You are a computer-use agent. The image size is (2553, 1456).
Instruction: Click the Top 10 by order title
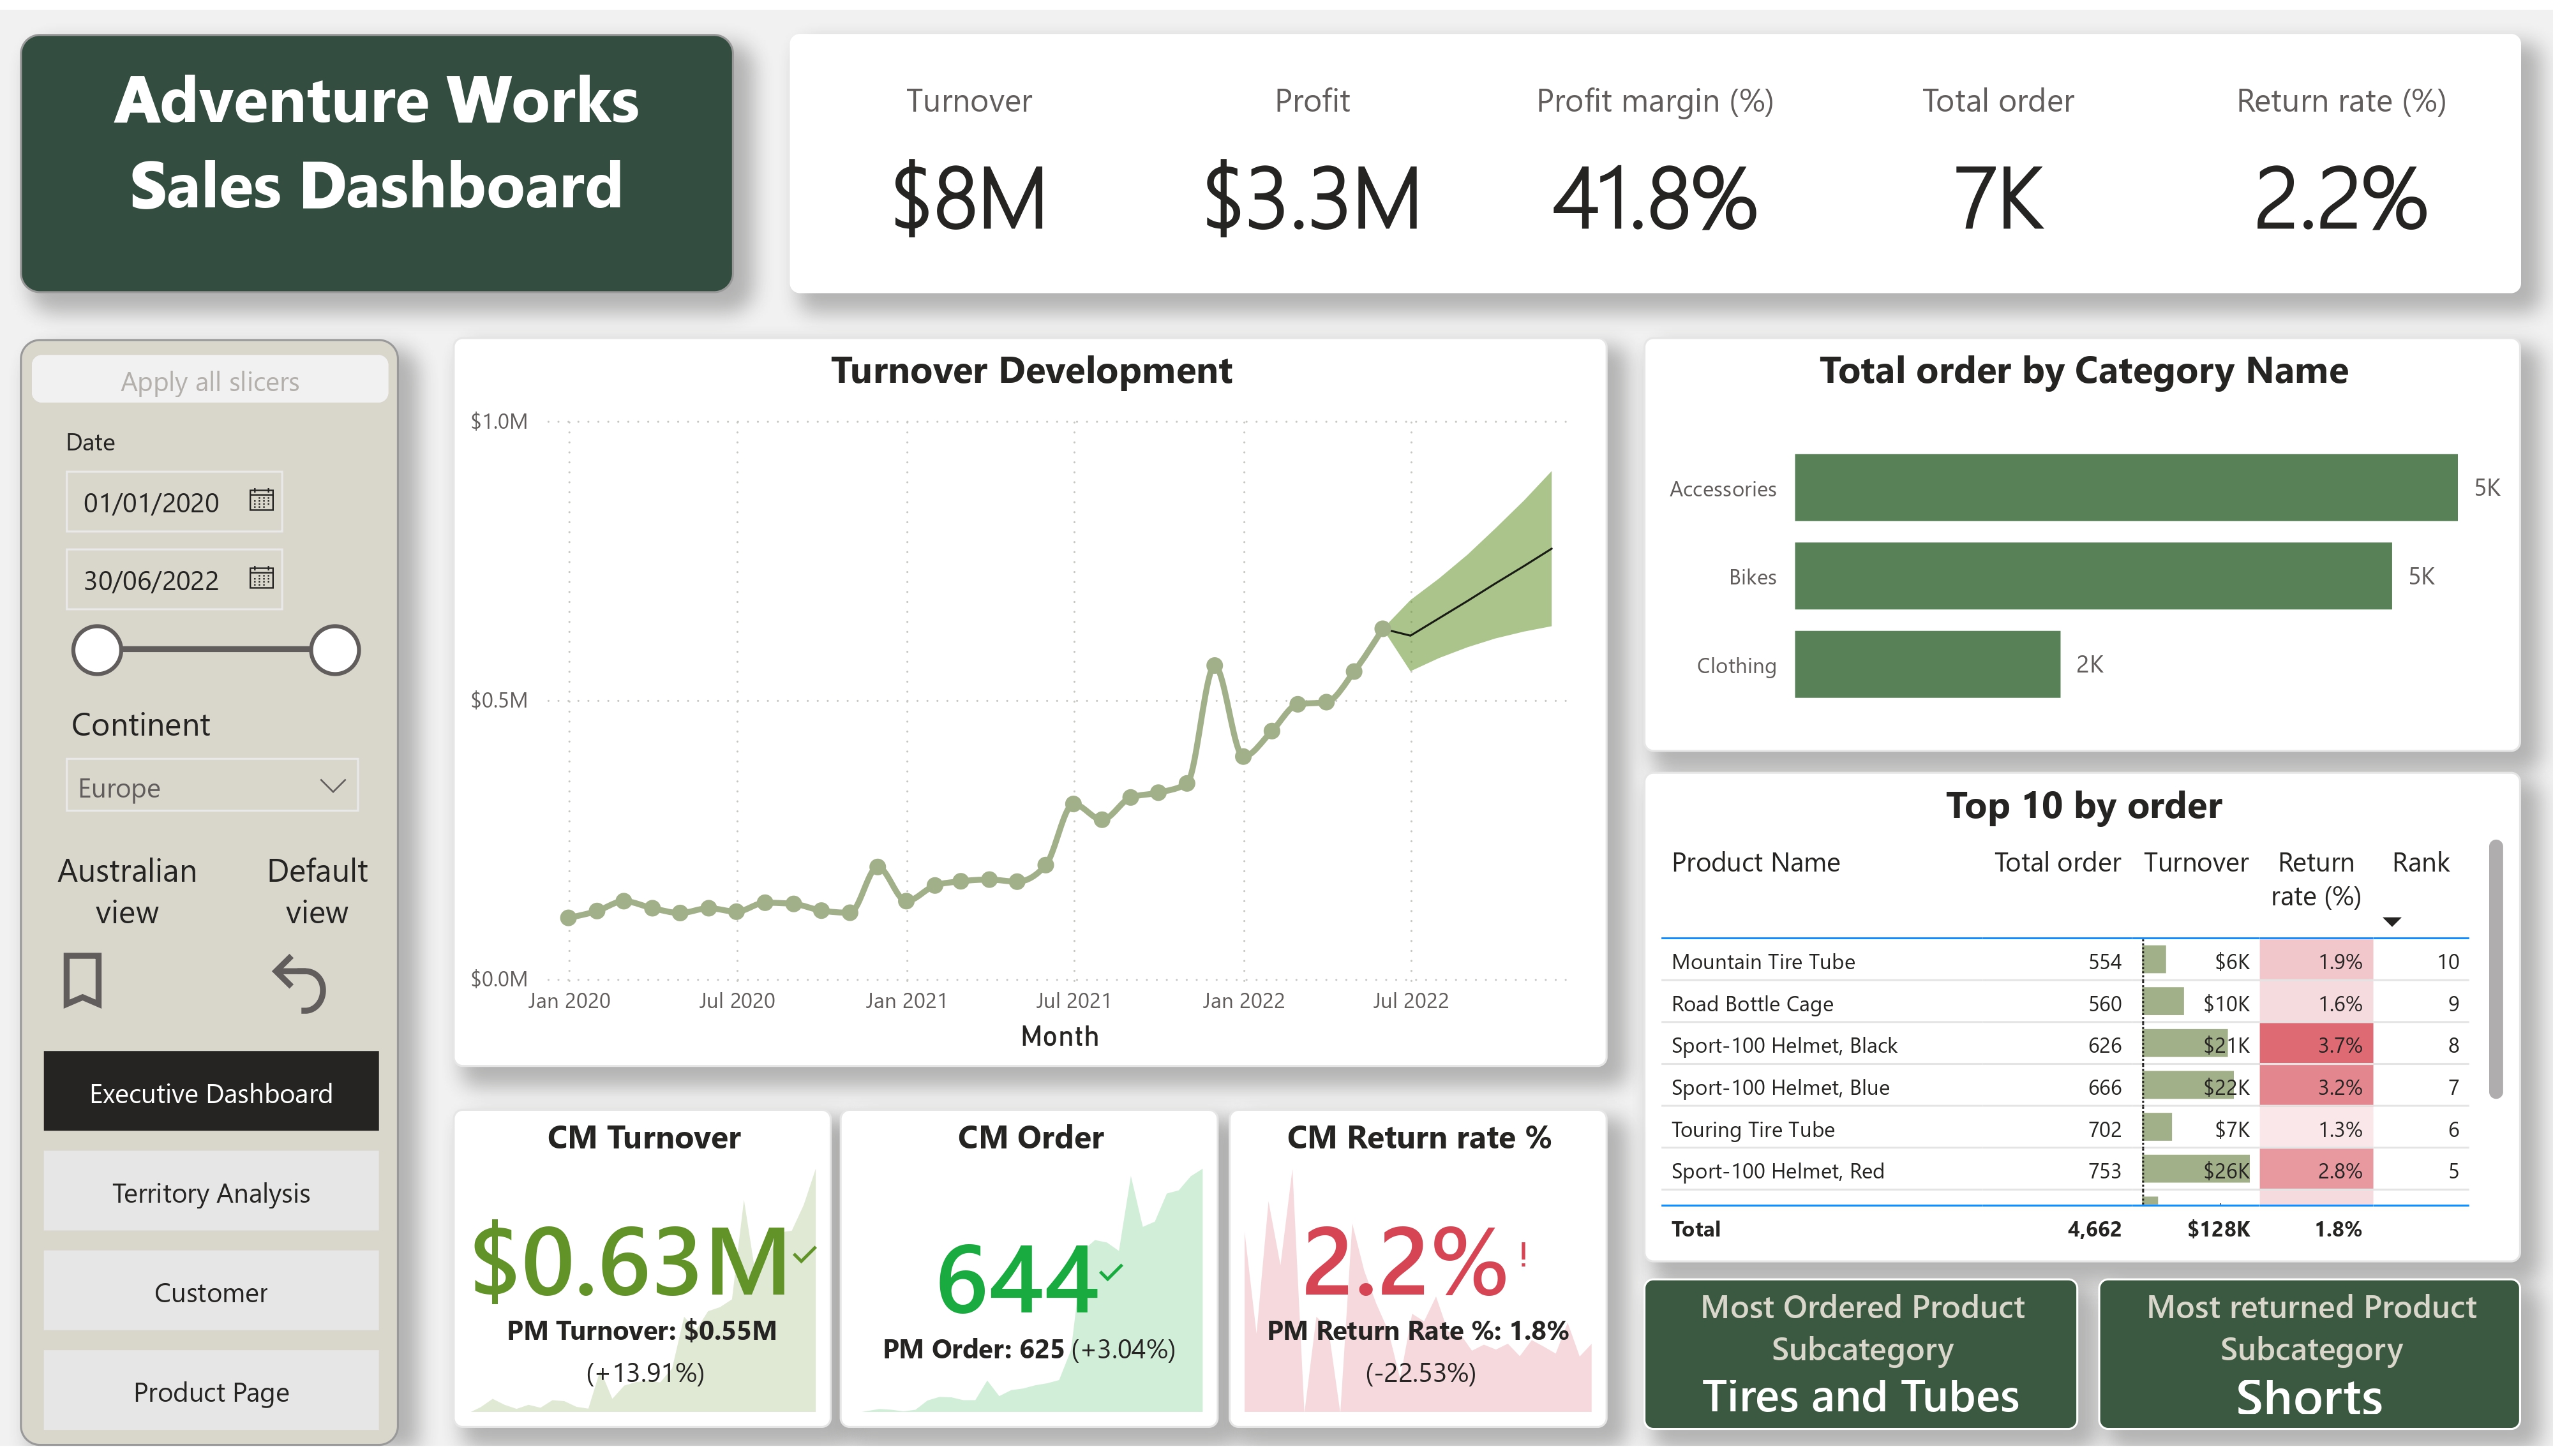[2083, 805]
